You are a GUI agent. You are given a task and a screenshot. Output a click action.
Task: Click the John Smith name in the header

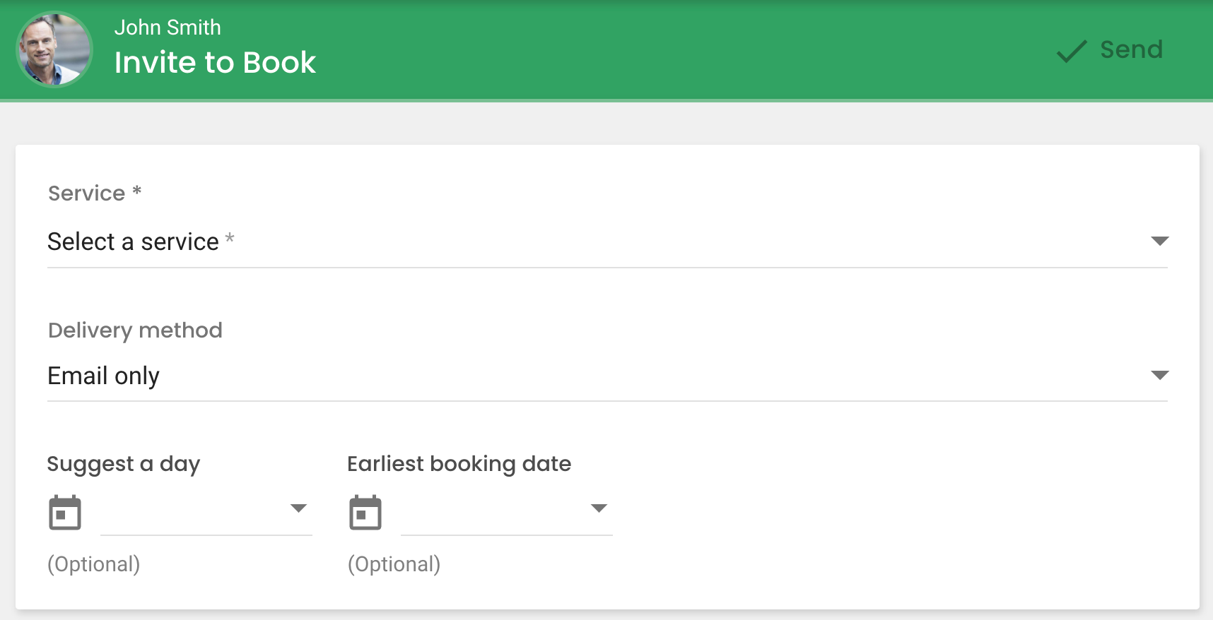[168, 28]
